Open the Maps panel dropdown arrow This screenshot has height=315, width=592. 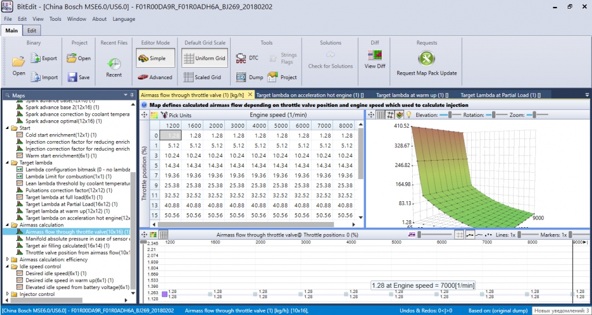[x=125, y=95]
